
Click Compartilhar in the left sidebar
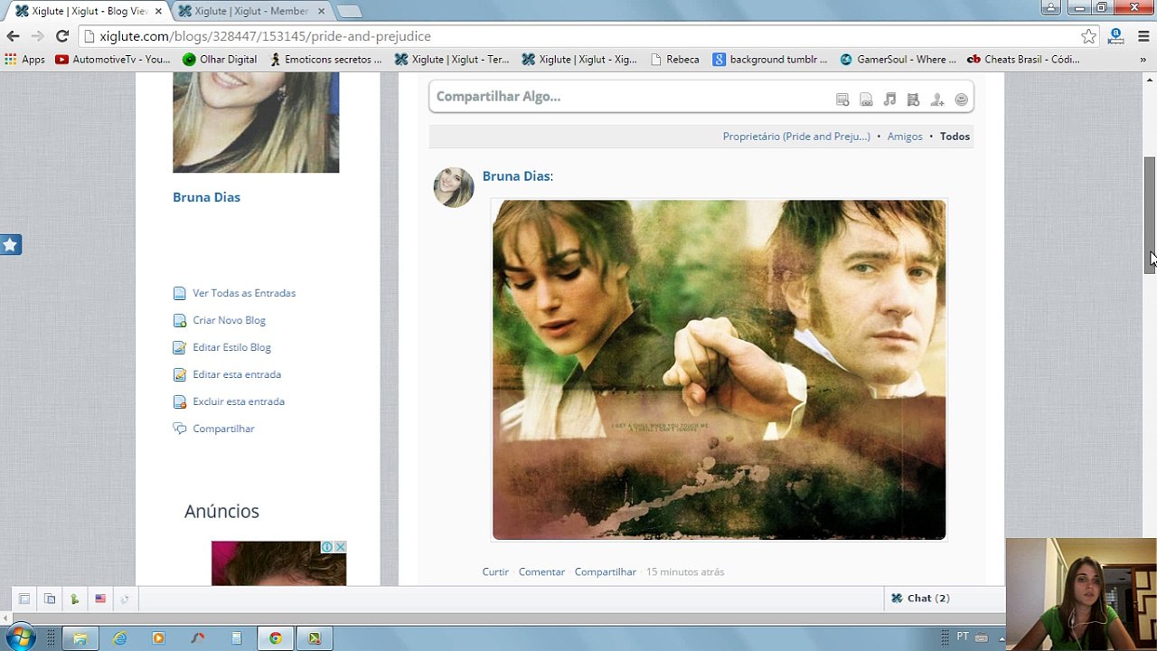pos(223,429)
